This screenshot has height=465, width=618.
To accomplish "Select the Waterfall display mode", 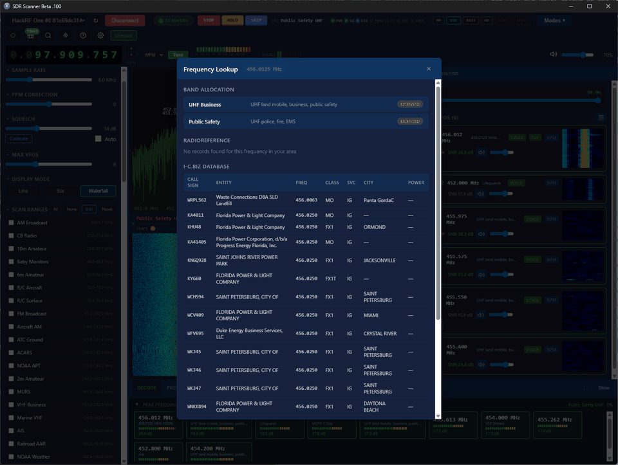I will point(98,191).
